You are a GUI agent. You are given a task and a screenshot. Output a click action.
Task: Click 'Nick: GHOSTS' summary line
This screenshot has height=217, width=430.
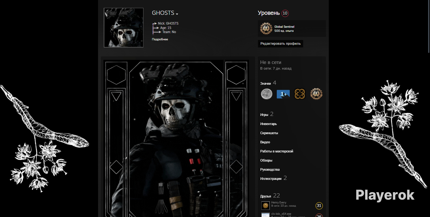(x=168, y=23)
